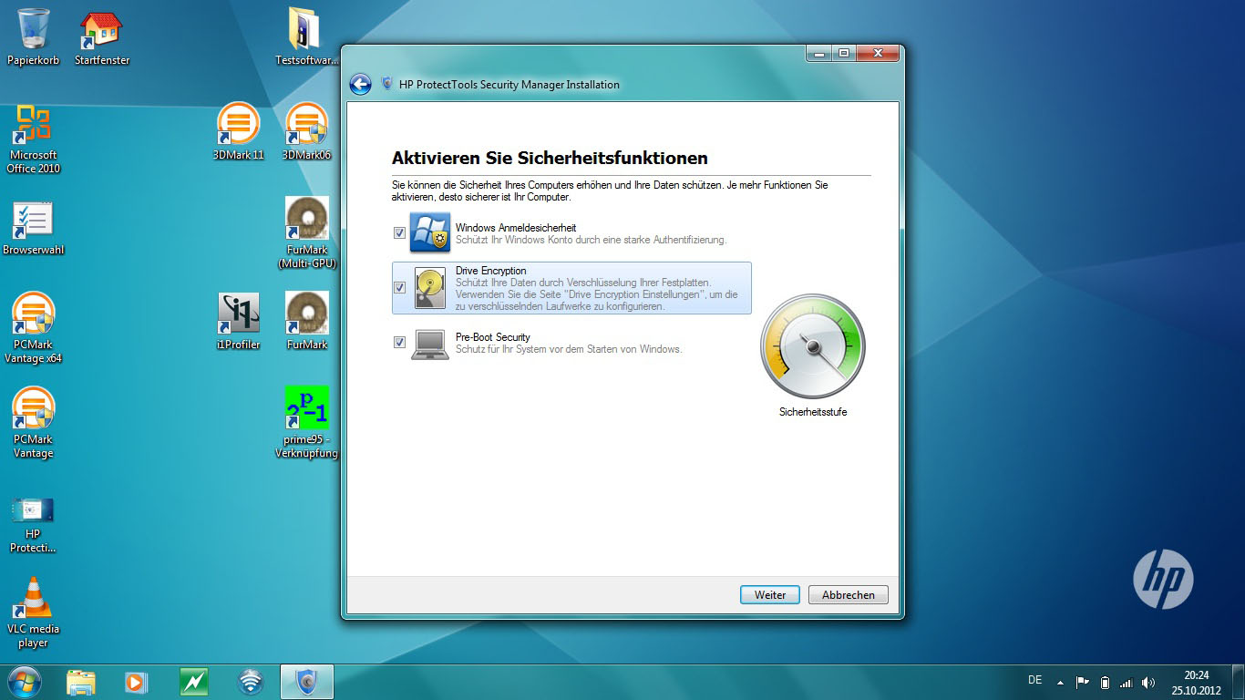The image size is (1245, 700).
Task: Click the Windows Anmeldesicherheit icon
Action: [x=430, y=232]
